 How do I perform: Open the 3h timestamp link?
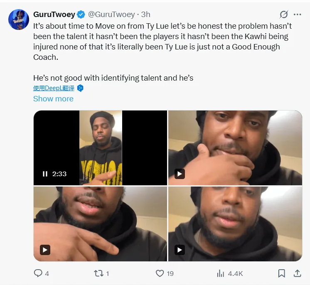(146, 15)
